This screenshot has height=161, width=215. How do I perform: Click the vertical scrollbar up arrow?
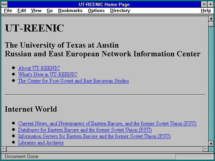[x=211, y=19]
